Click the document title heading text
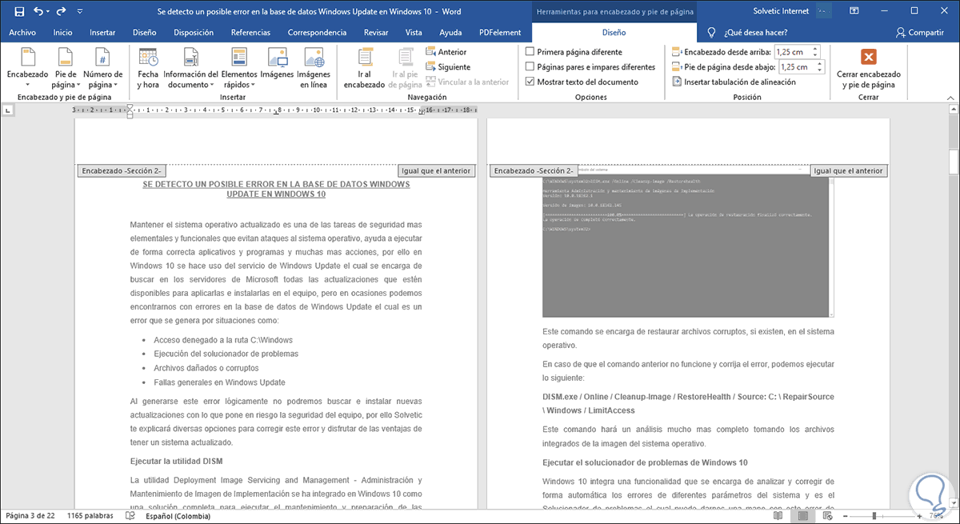Image resolution: width=960 pixels, height=524 pixels. click(x=276, y=189)
